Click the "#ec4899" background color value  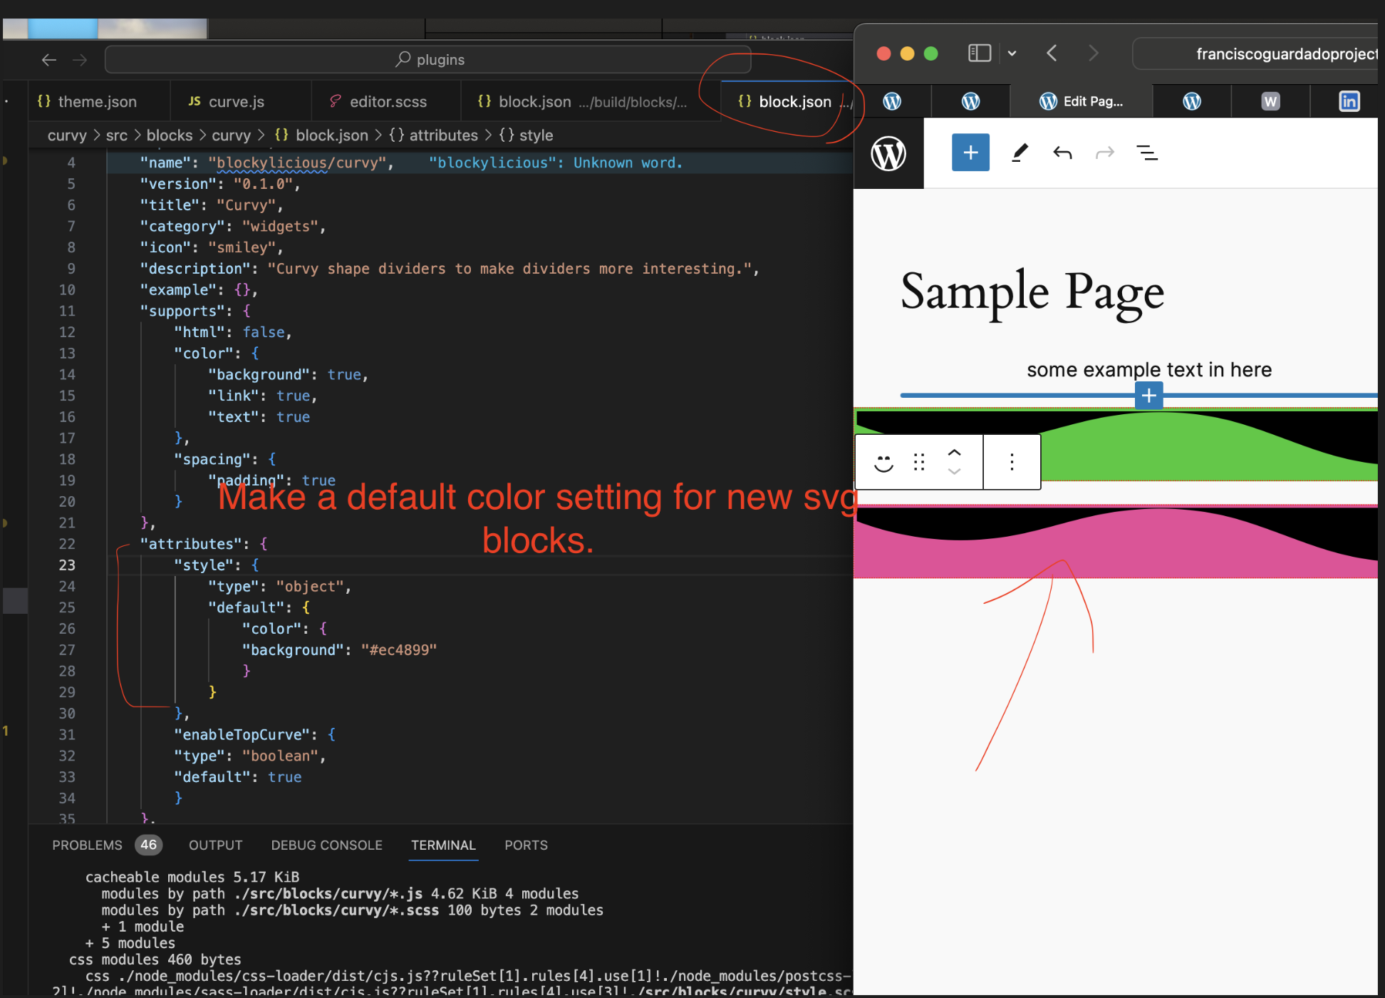tap(399, 650)
